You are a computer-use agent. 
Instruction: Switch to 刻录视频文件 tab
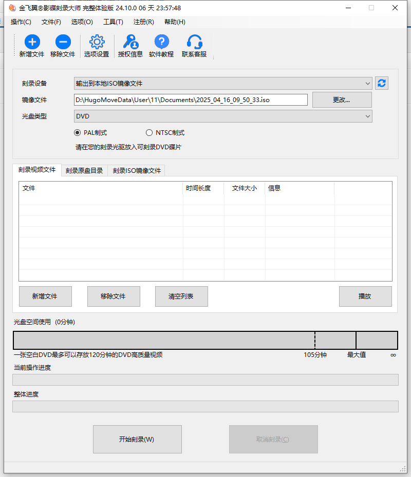pyautogui.click(x=37, y=170)
